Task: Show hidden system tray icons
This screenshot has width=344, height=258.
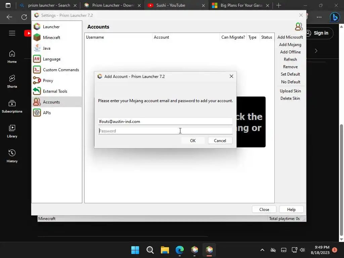Action: (262, 250)
